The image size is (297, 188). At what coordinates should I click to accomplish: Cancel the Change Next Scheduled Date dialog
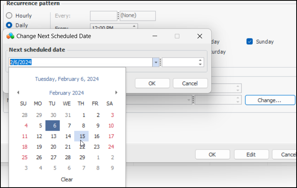click(190, 83)
